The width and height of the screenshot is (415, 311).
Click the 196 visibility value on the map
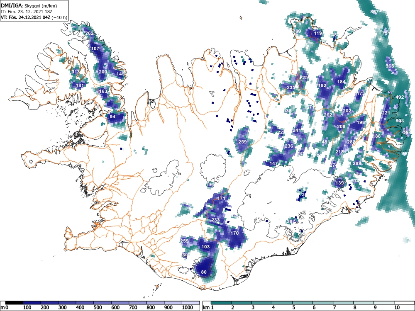210,185
